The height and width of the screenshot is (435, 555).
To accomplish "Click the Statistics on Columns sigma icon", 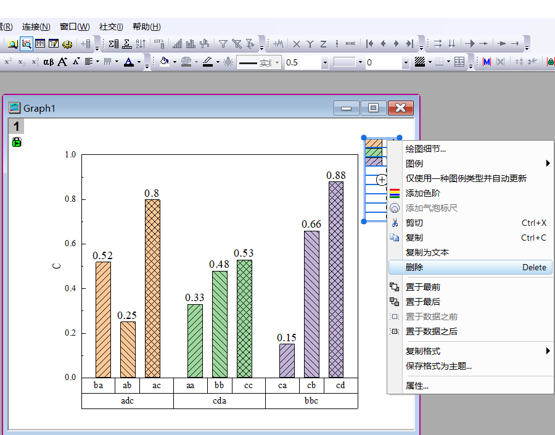I will [x=113, y=44].
